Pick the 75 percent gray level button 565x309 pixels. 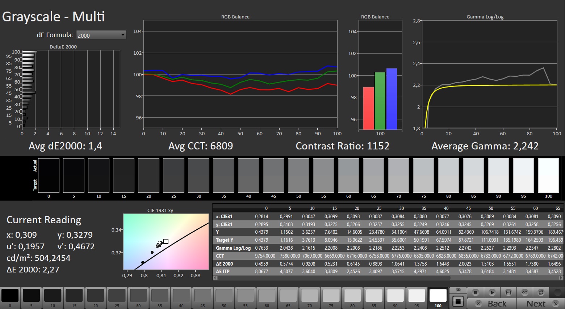point(331,296)
